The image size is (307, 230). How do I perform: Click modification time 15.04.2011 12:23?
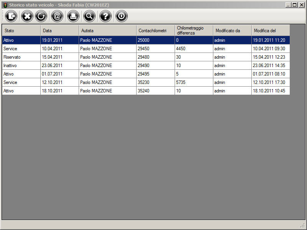coord(271,57)
